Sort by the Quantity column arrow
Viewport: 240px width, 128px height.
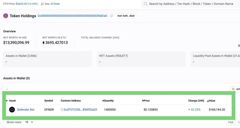[103, 101]
